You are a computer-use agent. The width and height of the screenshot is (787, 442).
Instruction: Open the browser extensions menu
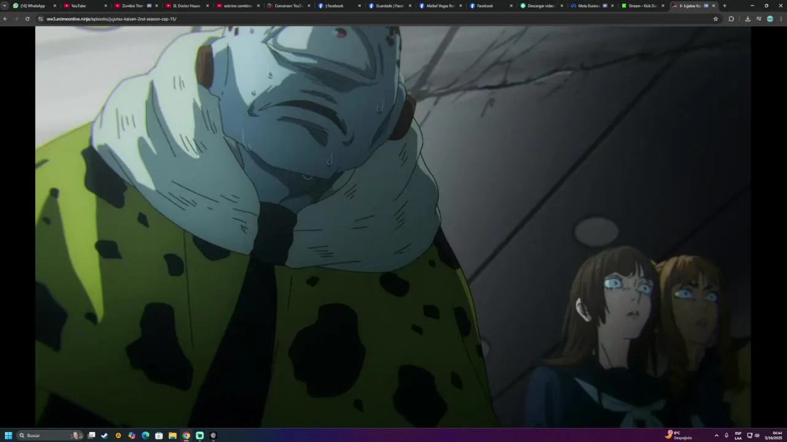click(731, 19)
